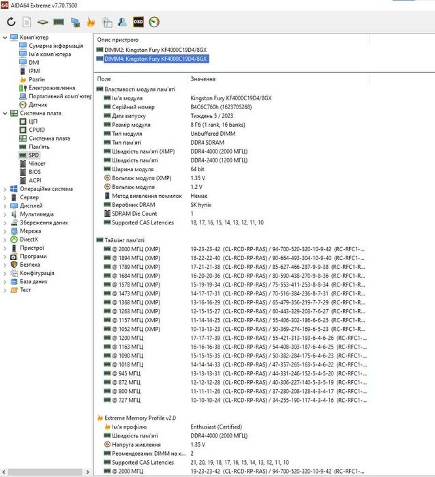The width and height of the screenshot is (435, 477).
Task: Start the flame stability test icon
Action: (x=91, y=22)
